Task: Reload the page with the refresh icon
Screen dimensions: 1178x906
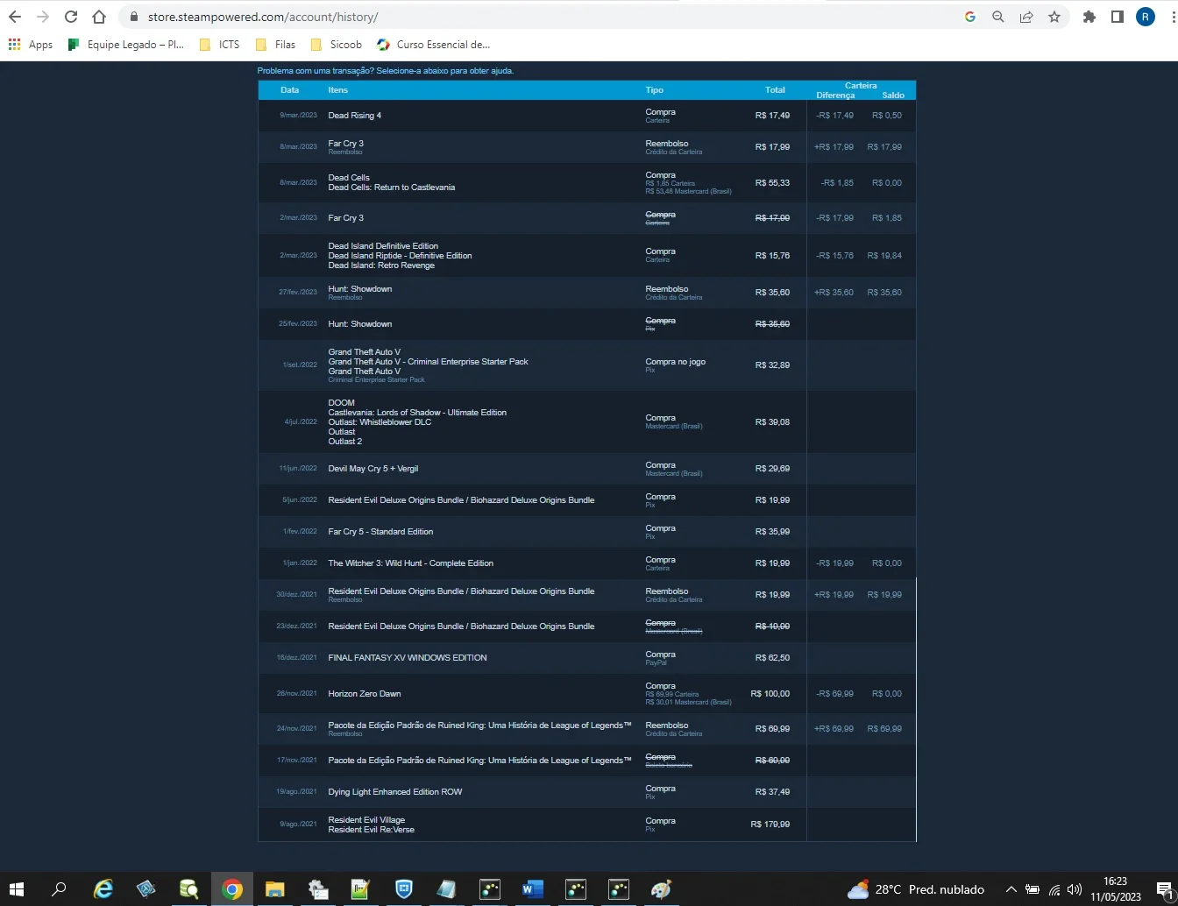Action: [x=71, y=17]
